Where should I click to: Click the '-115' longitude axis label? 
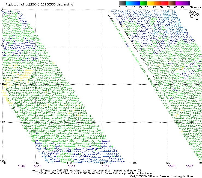(35, 163)
